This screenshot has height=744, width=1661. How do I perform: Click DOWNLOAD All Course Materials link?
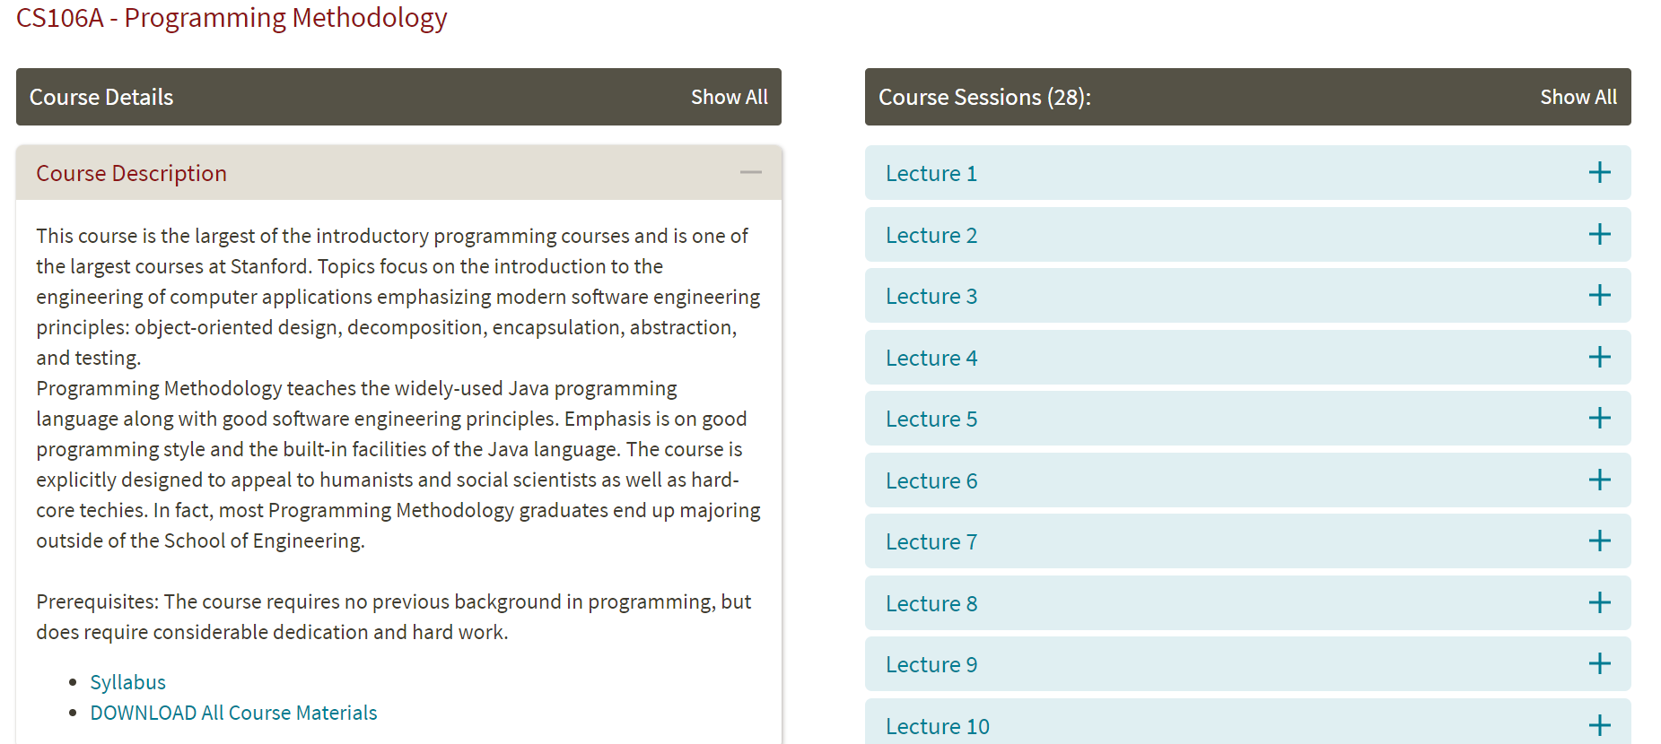pyautogui.click(x=233, y=713)
